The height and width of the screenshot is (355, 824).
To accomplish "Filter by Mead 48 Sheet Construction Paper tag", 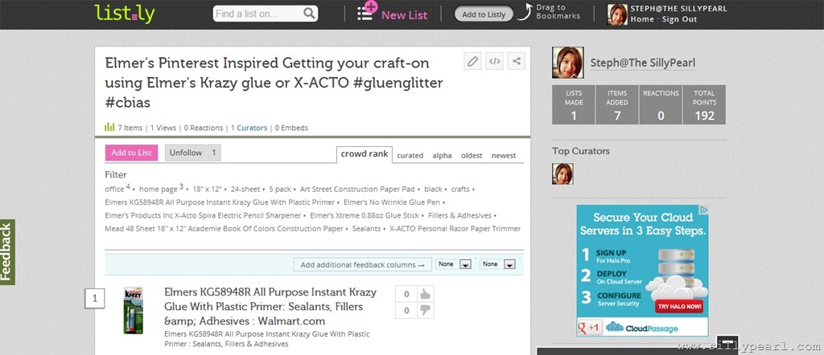I will point(224,229).
